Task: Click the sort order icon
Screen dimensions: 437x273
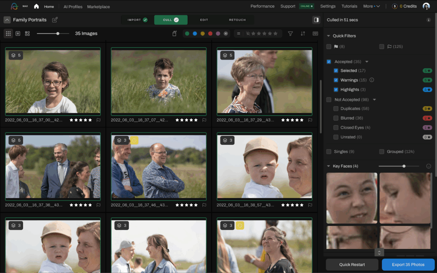Action: coord(303,34)
